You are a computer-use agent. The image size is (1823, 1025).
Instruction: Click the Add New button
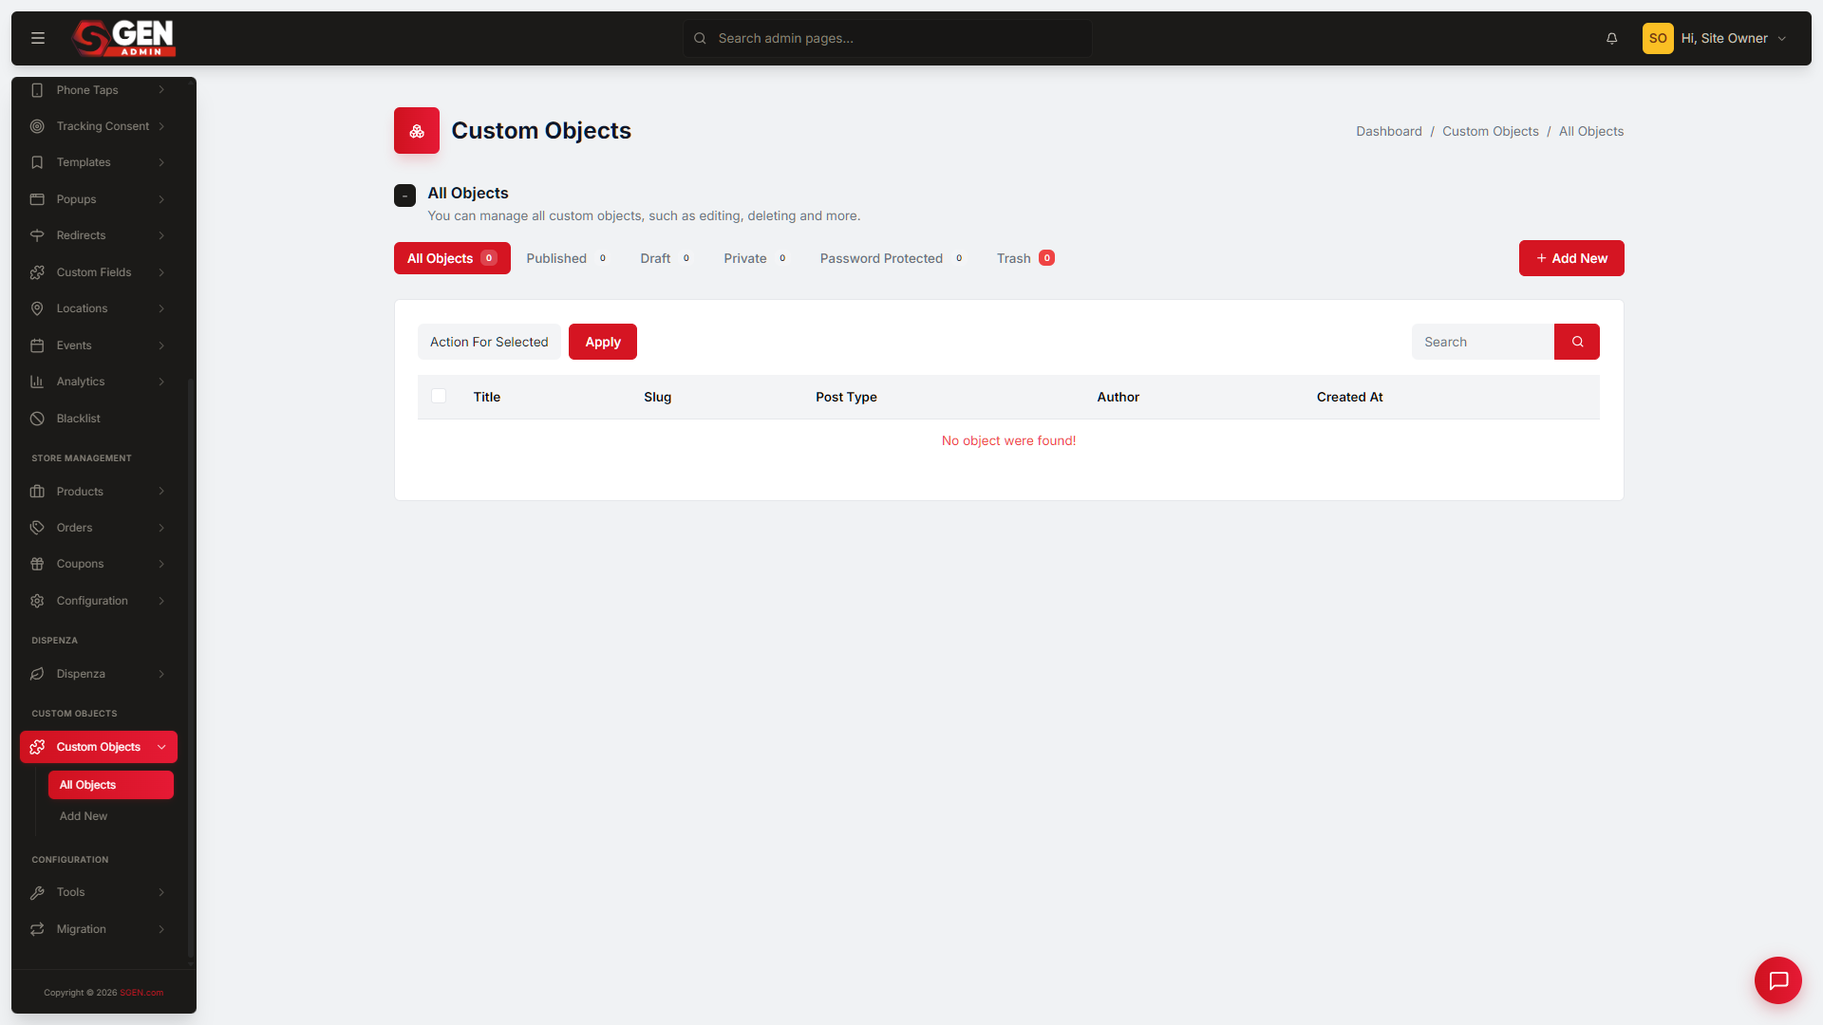1571,258
